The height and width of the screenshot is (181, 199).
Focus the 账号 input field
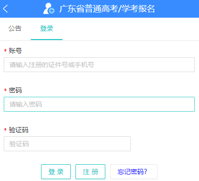click(x=99, y=65)
